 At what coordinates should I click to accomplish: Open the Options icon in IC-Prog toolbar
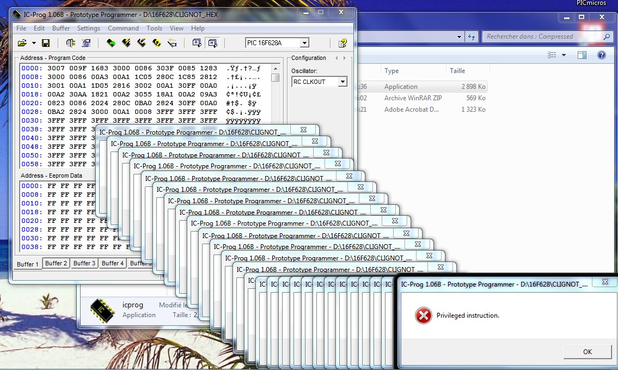(x=86, y=43)
